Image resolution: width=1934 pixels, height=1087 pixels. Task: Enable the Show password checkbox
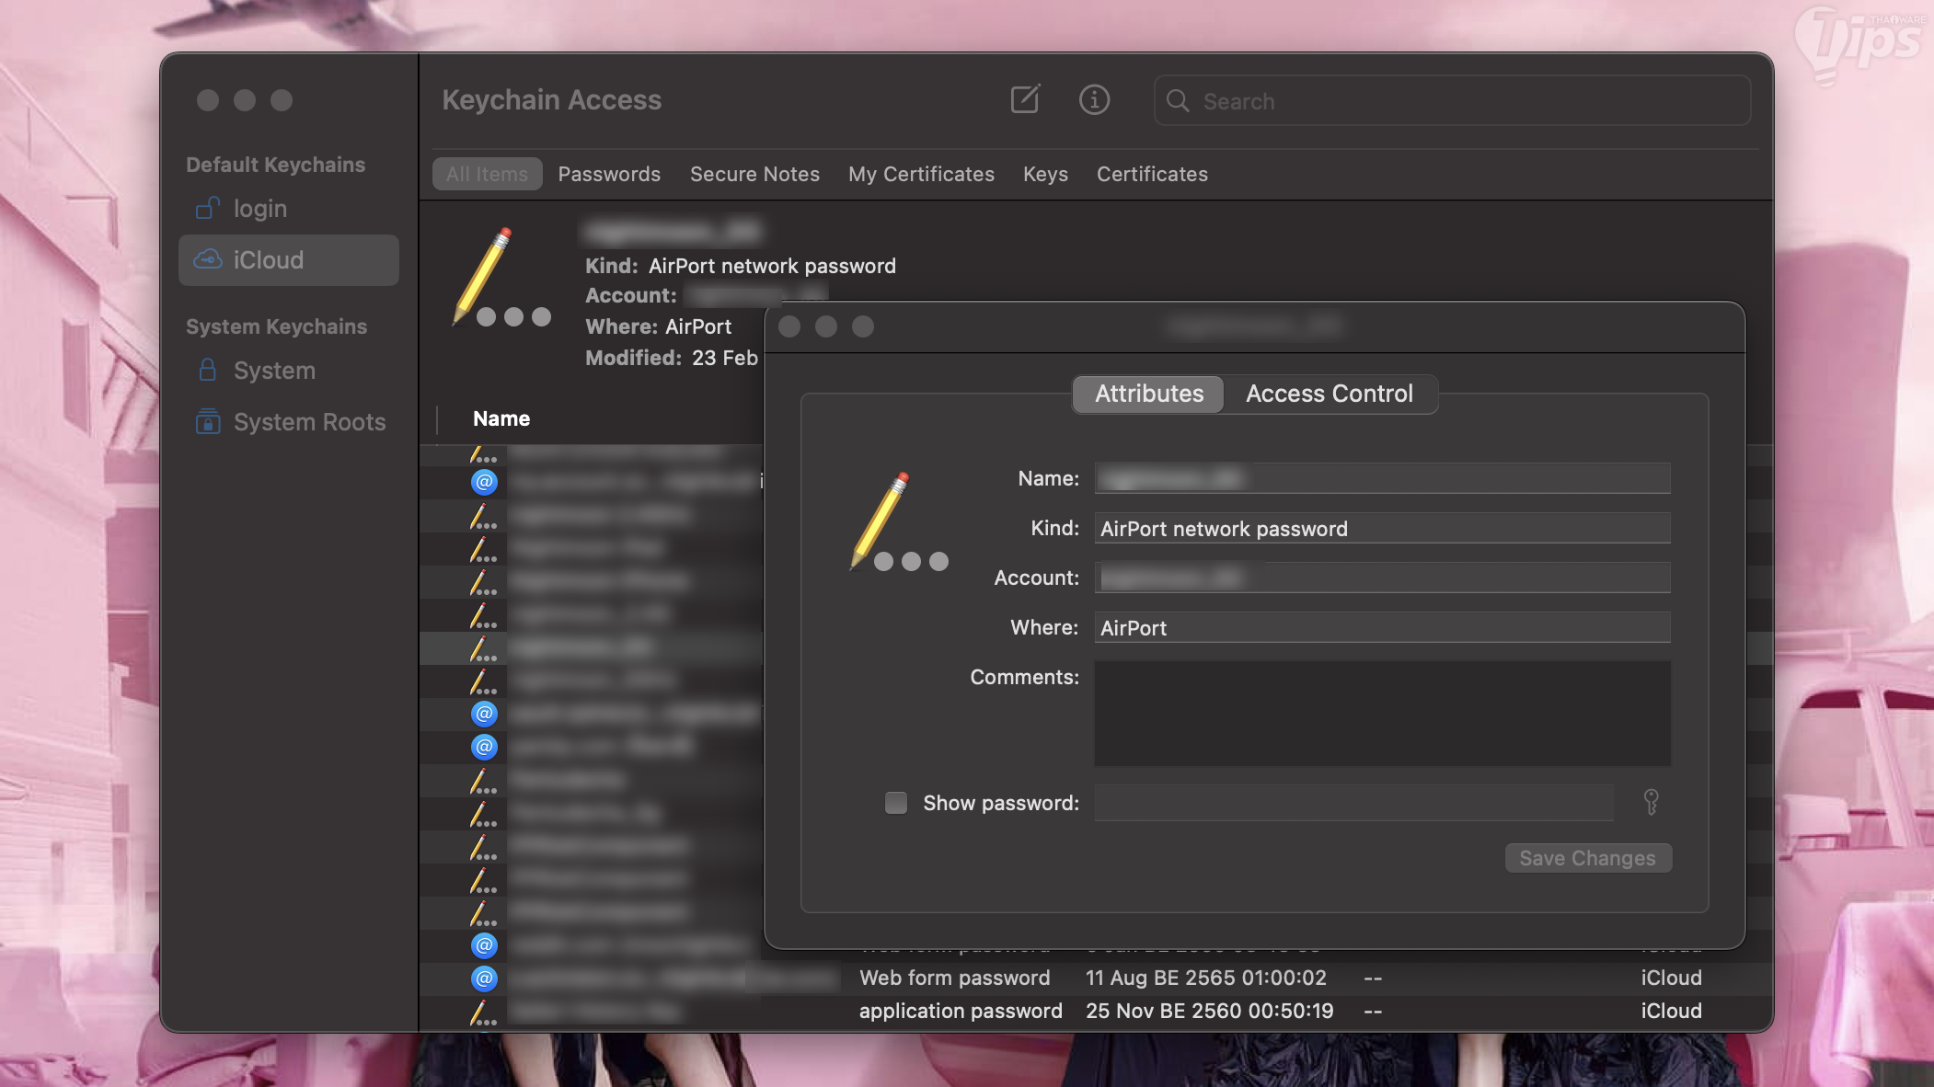tap(895, 803)
